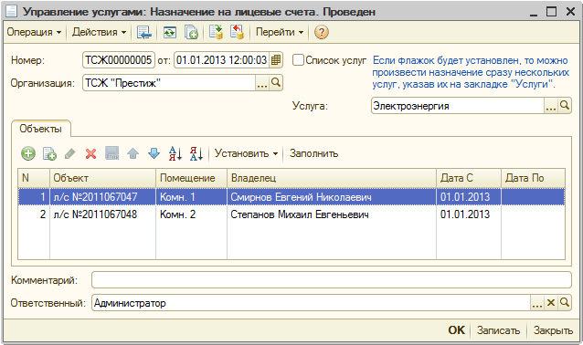The image size is (583, 345).
Task: Click the date field 01.01.2013 12:00:03
Action: [x=222, y=60]
